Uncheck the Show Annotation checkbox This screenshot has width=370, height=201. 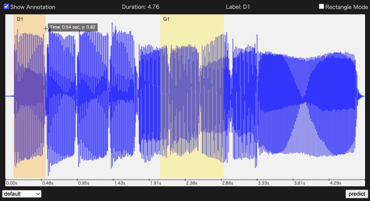[x=6, y=7]
